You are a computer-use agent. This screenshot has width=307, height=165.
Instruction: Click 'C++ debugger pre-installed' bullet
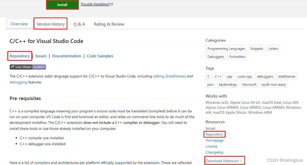click(43, 144)
